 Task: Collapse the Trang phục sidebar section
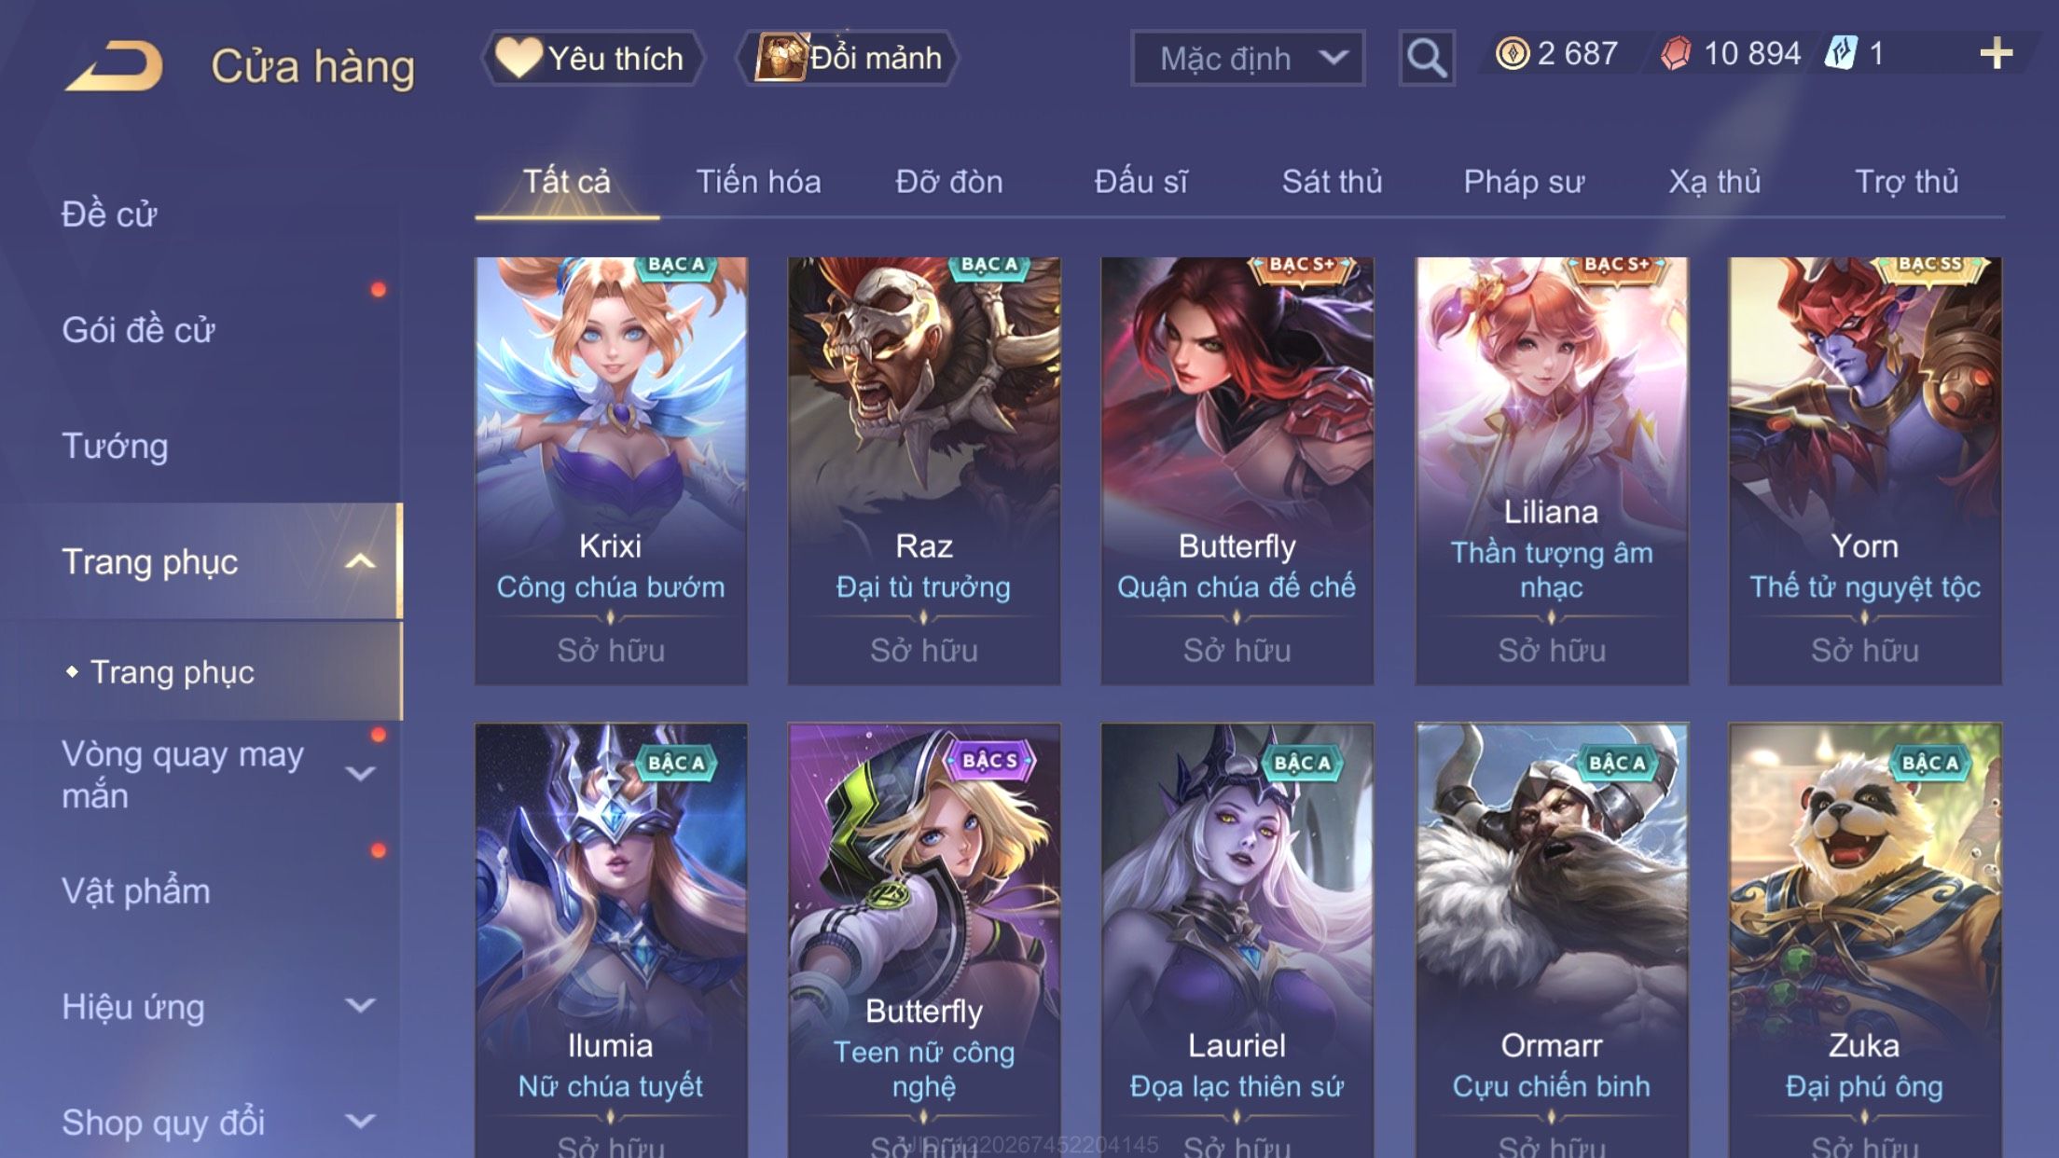click(360, 561)
